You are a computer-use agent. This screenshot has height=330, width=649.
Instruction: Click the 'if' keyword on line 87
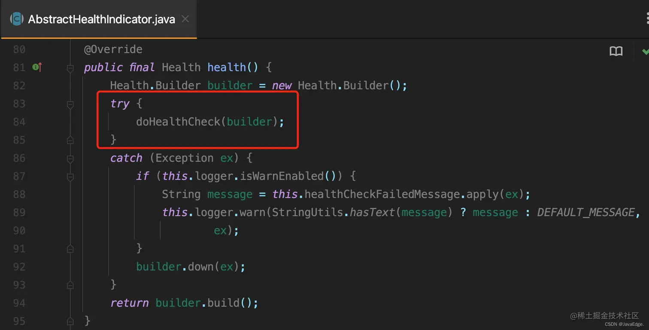point(143,176)
